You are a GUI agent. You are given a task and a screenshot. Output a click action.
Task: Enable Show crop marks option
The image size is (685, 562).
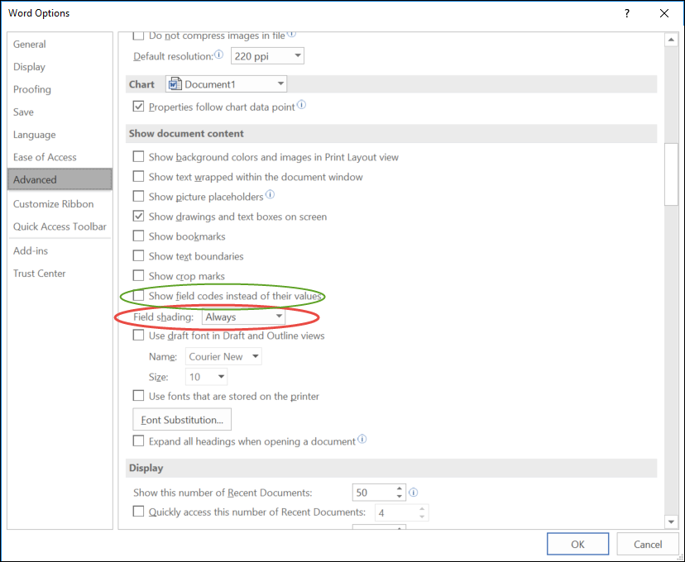(139, 277)
